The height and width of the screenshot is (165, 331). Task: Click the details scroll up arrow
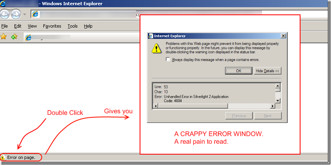coord(278,86)
